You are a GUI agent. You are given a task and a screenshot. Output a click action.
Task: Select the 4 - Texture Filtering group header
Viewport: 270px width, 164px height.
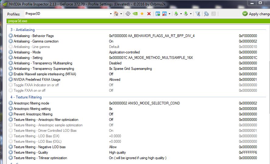tap(26, 97)
